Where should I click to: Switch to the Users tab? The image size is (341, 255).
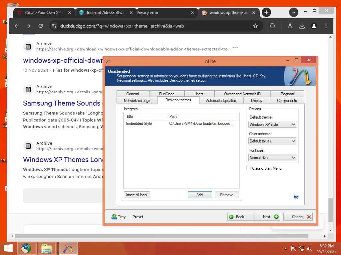coord(199,94)
